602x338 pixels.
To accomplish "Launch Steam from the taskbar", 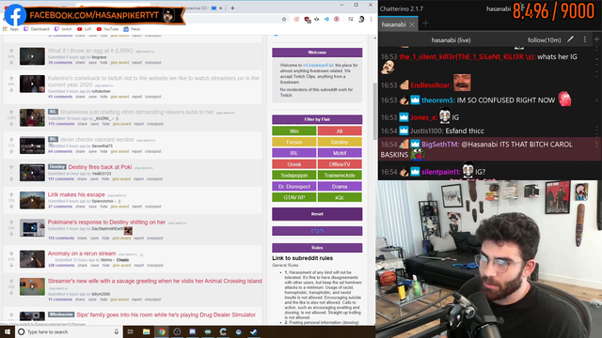I will tap(254, 331).
